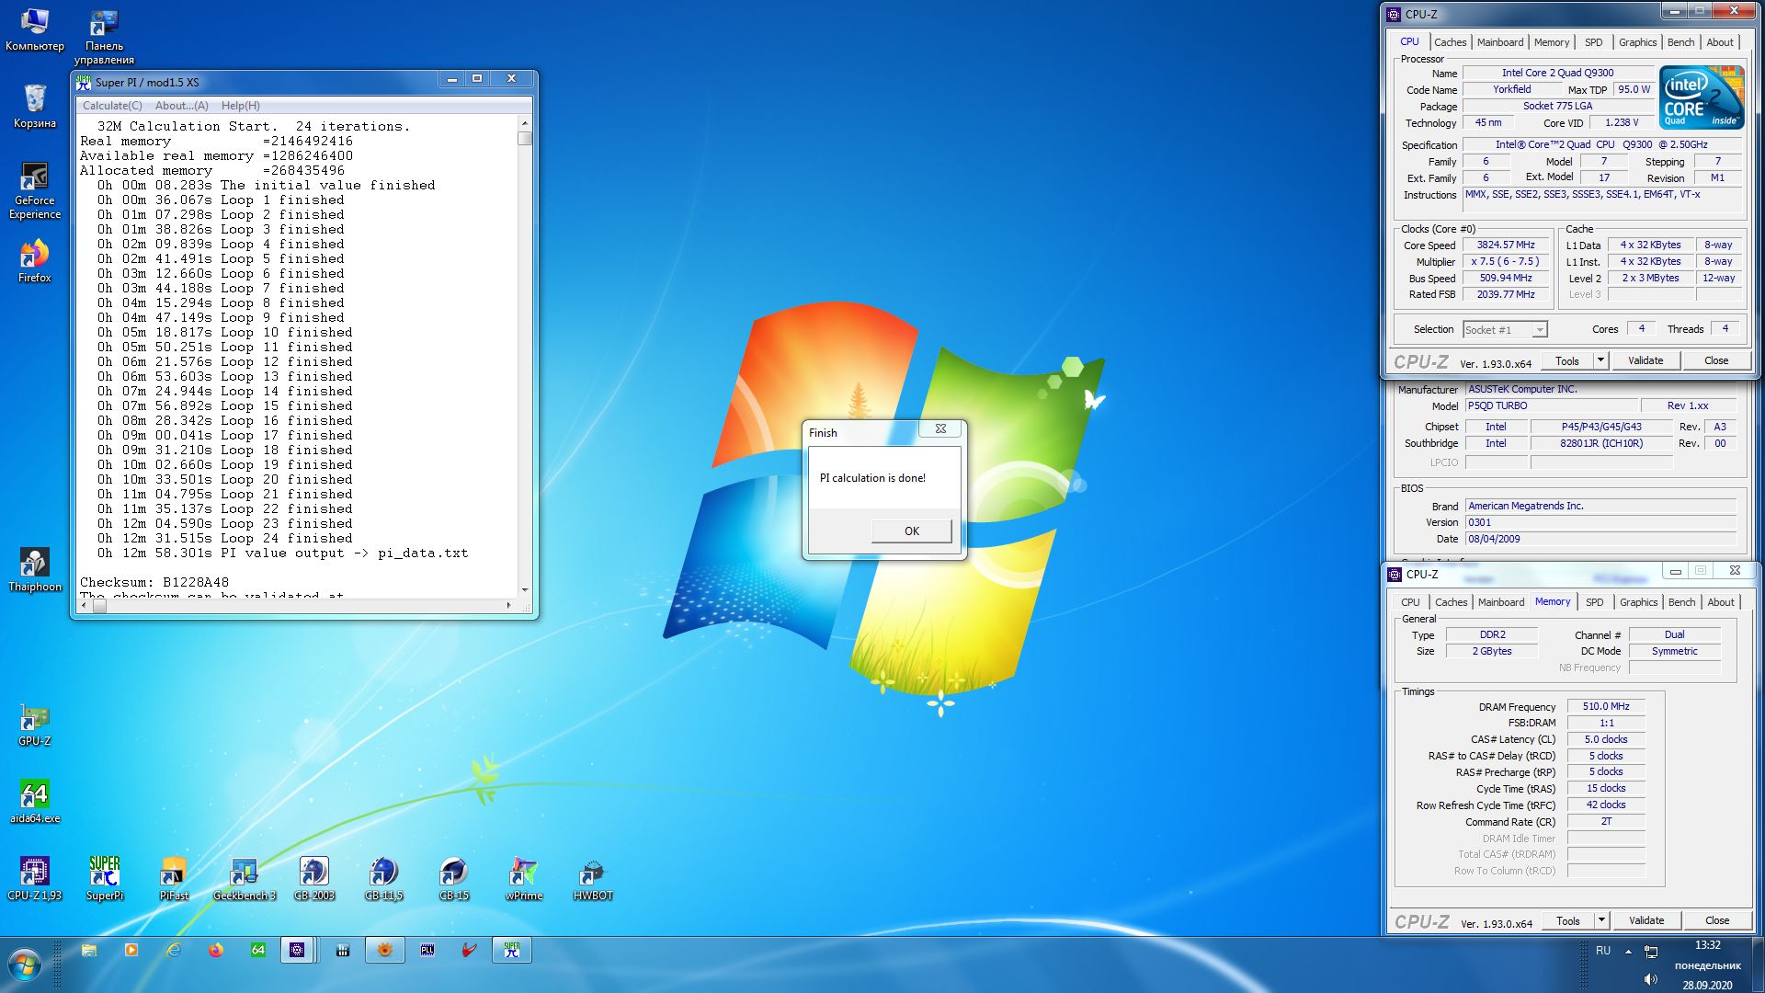This screenshot has width=1765, height=993.
Task: Click the Checksum: B1228A48 line
Action: [x=154, y=582]
